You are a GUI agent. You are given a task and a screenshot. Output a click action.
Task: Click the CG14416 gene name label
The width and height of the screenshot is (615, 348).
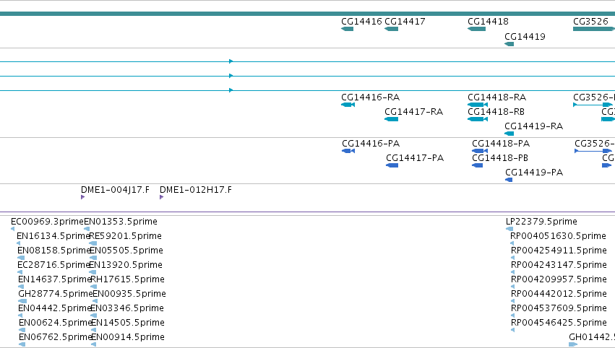pyautogui.click(x=361, y=22)
